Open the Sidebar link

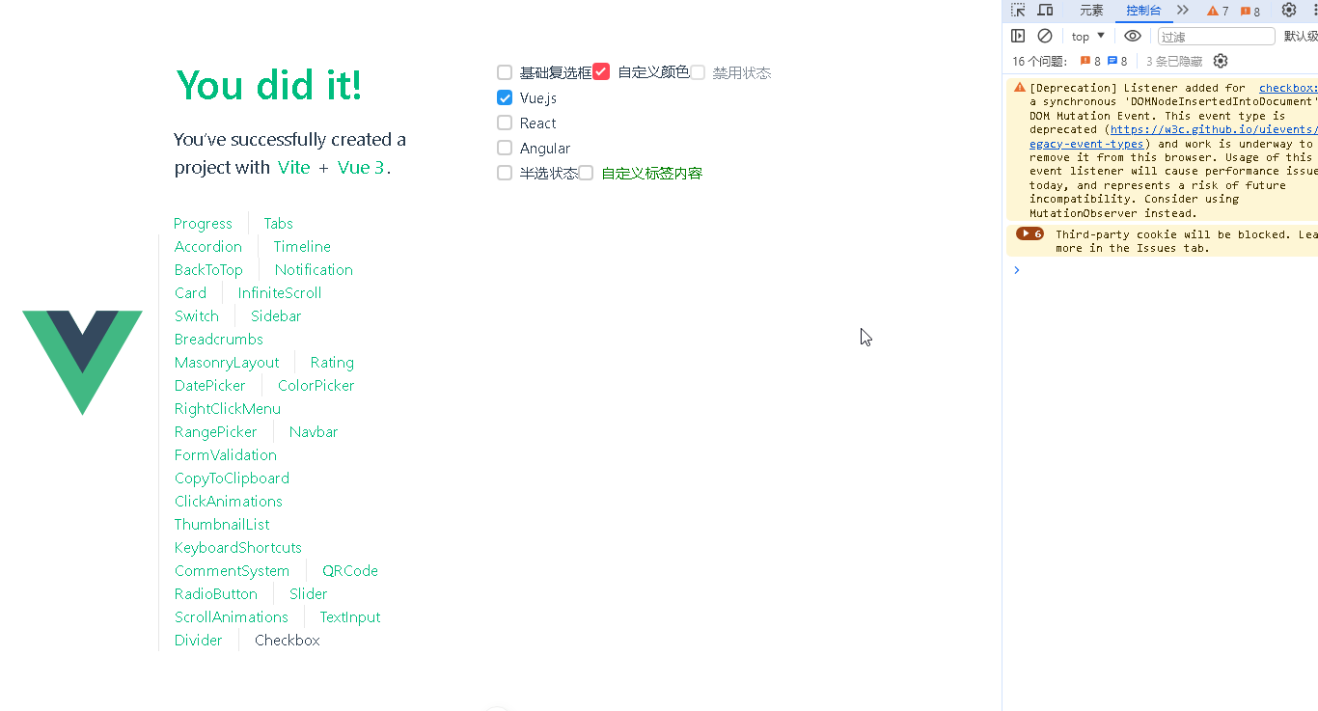tap(276, 315)
